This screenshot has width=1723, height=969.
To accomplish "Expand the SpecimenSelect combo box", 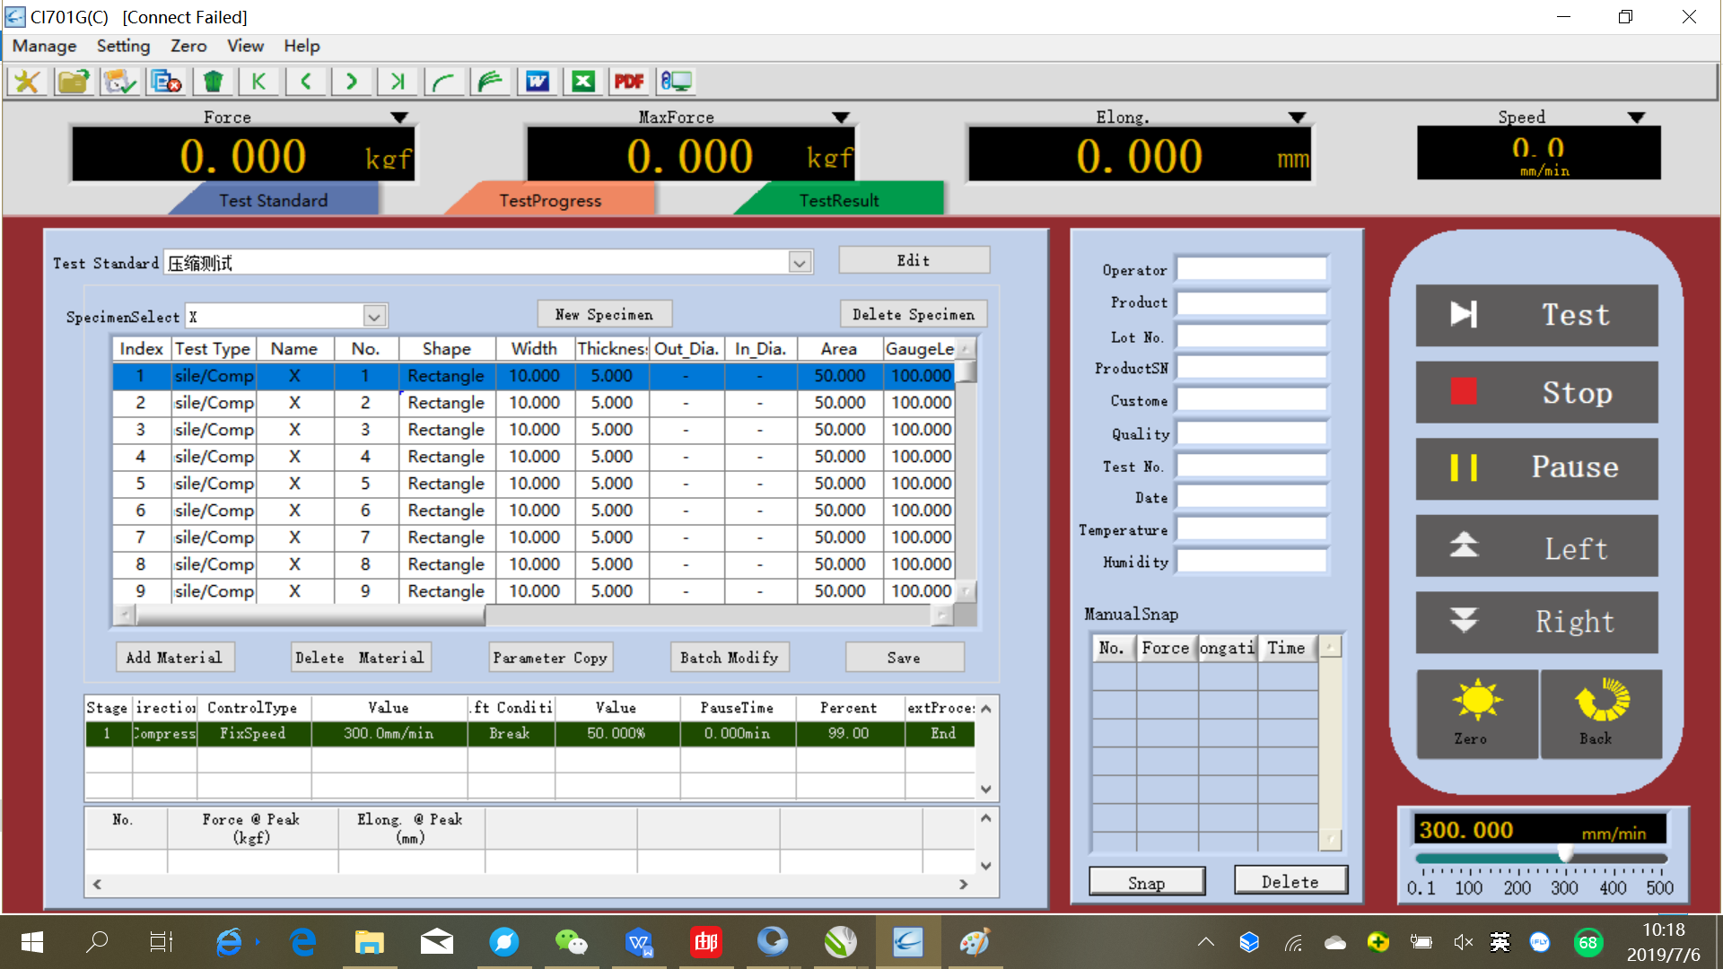I will 373,316.
